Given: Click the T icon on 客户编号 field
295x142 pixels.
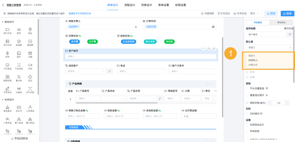Looking at the screenshot, I should tap(203, 49).
